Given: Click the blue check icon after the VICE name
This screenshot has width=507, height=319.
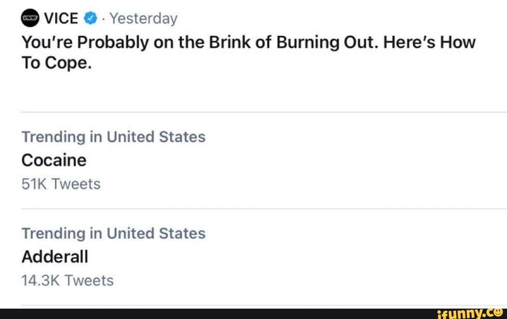Looking at the screenshot, I should [90, 17].
